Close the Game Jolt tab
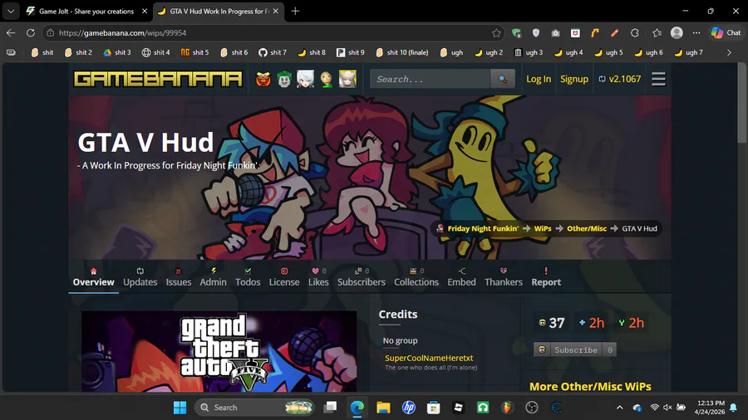The image size is (748, 420). coord(145,11)
